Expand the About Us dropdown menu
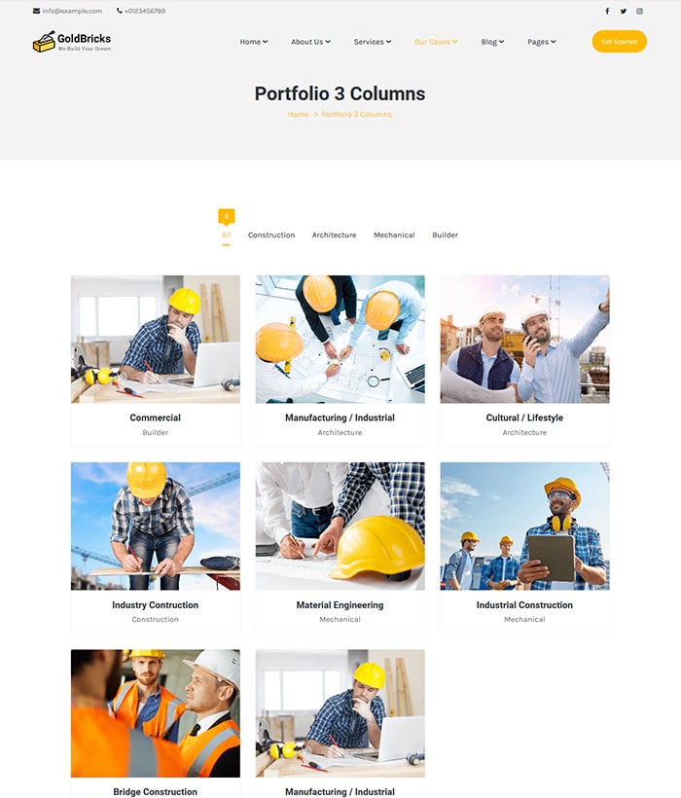This screenshot has width=681, height=798. pos(310,42)
